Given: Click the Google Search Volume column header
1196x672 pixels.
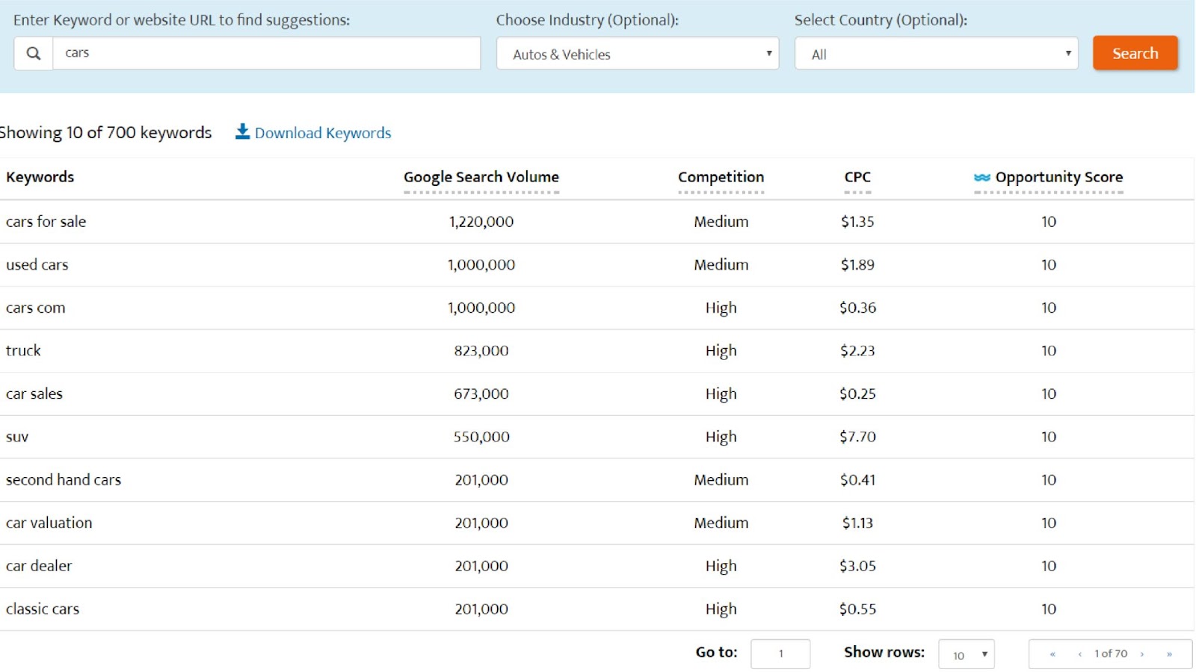Looking at the screenshot, I should tap(481, 178).
